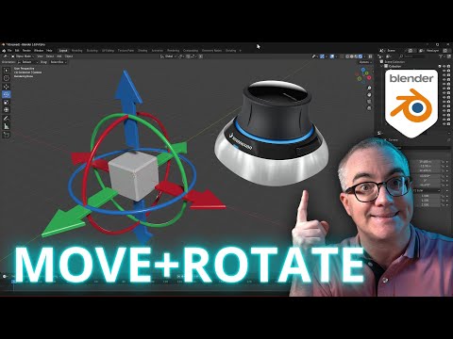Select the Scale tool in left toolbar

(7, 103)
